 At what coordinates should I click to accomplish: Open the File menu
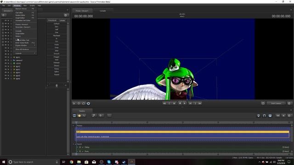4,5
